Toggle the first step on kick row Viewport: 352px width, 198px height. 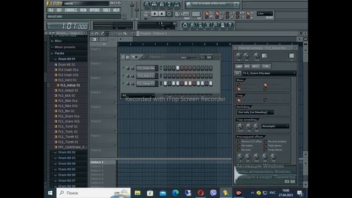[x=165, y=76]
